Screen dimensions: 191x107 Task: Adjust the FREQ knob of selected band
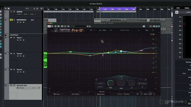click(x=110, y=83)
